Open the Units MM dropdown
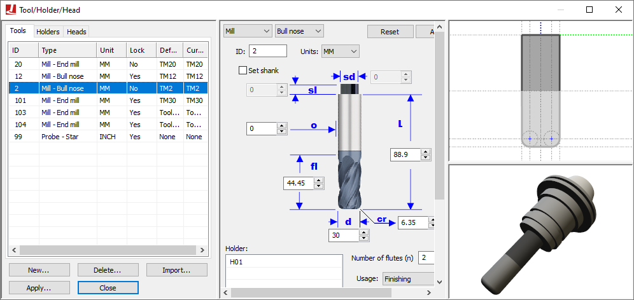Image resolution: width=634 pixels, height=300 pixels. point(340,51)
